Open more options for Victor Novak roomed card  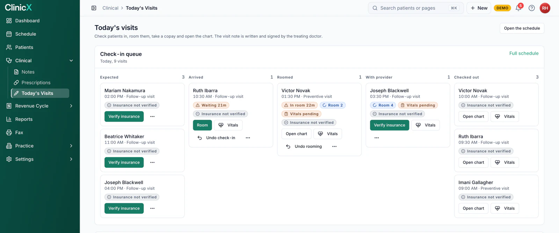point(334,147)
